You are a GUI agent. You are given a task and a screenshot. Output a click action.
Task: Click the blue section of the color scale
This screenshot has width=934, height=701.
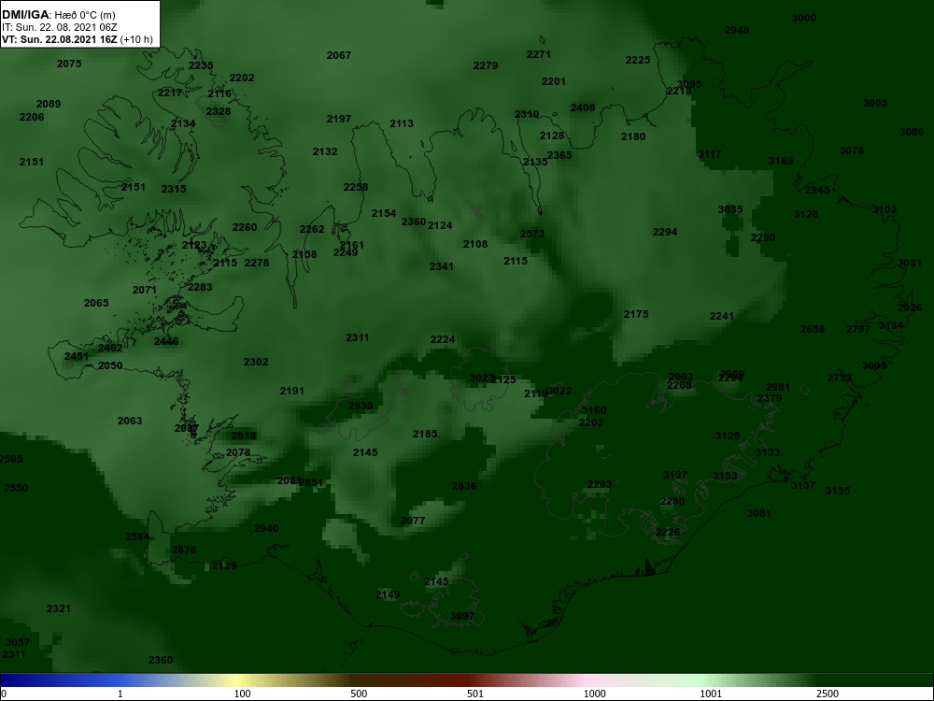(60, 680)
